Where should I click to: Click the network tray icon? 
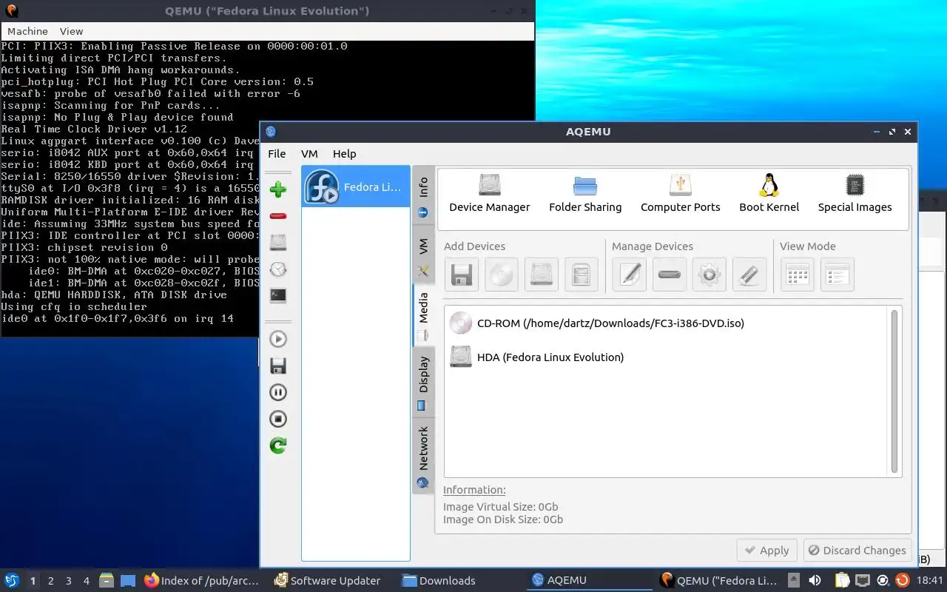tap(863, 581)
